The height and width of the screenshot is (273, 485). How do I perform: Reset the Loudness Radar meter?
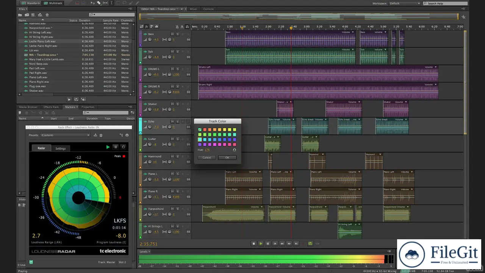coord(123,147)
